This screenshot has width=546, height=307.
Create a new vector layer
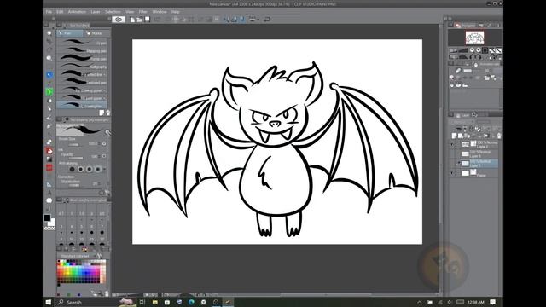pos(461,136)
